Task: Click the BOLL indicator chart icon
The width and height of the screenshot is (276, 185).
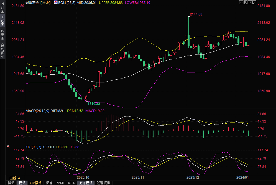Action: tap(56, 2)
